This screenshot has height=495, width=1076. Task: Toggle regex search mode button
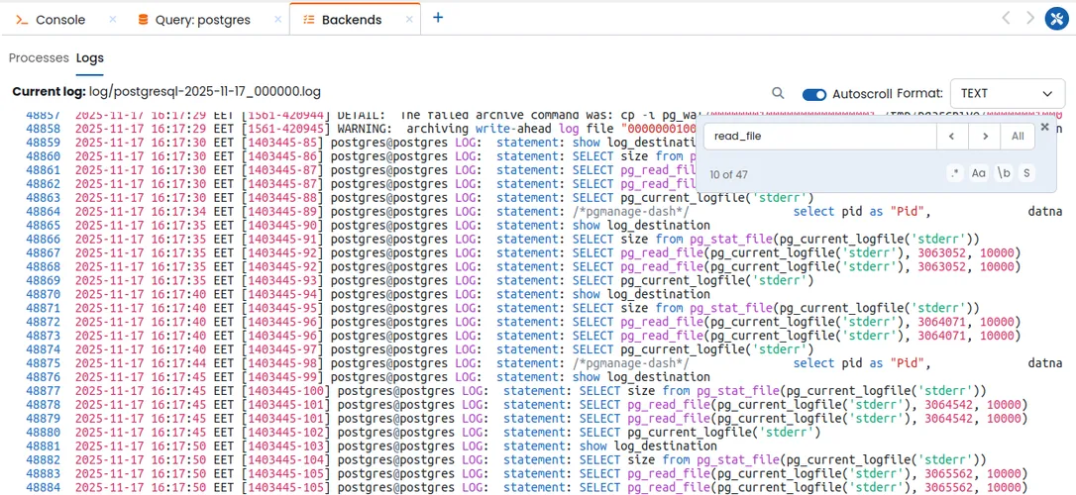955,173
